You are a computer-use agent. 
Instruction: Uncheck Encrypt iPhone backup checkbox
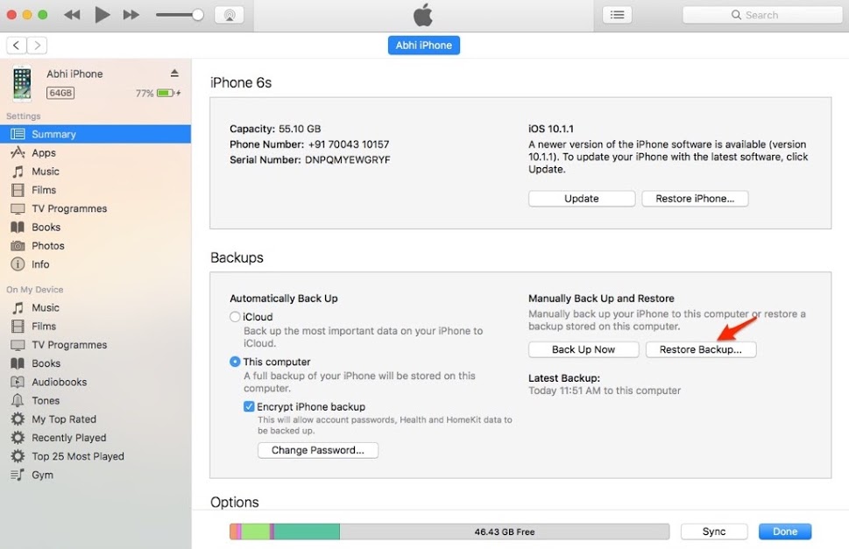point(249,407)
